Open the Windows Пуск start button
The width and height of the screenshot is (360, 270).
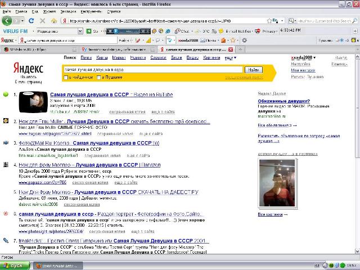pos(15,265)
